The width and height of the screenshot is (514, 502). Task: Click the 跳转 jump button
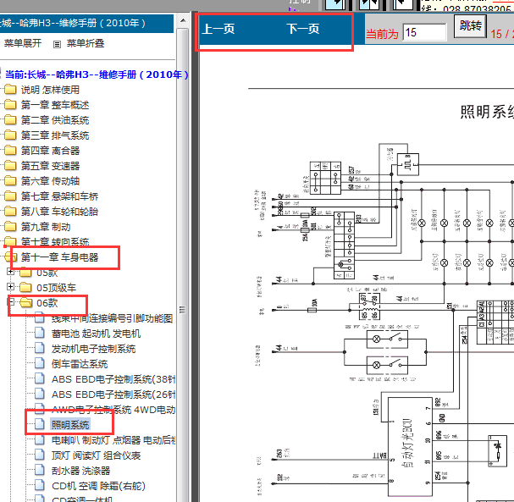pyautogui.click(x=470, y=25)
